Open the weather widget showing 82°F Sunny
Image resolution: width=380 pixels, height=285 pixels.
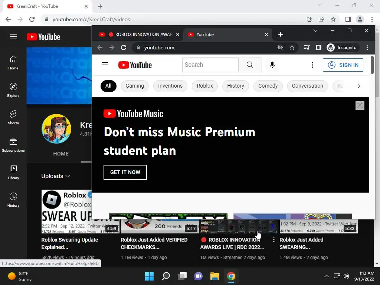coord(20,276)
